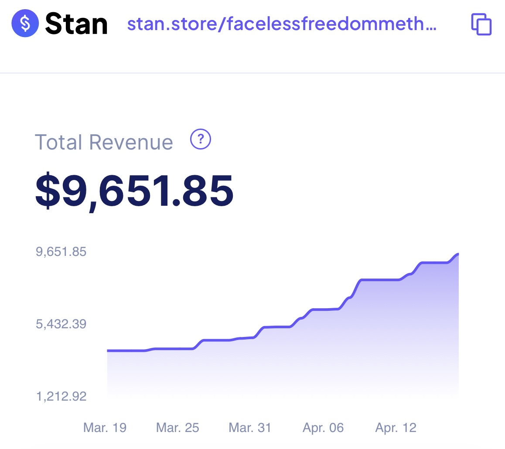Click the chart line's leftmost starting point

tap(108, 350)
